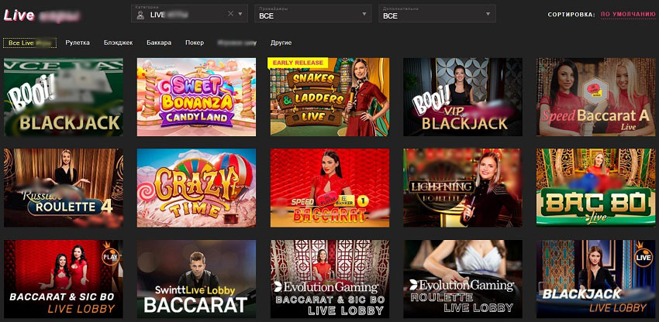
Task: Open the Bac Bo Live game
Action: (595, 187)
